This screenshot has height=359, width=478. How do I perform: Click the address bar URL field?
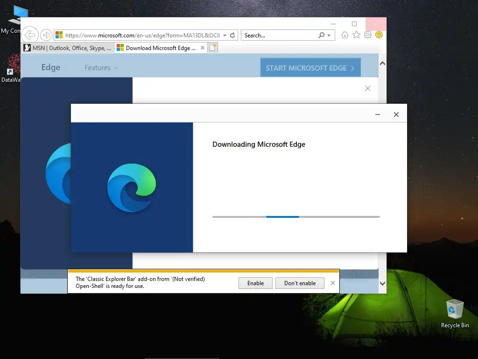coord(142,36)
